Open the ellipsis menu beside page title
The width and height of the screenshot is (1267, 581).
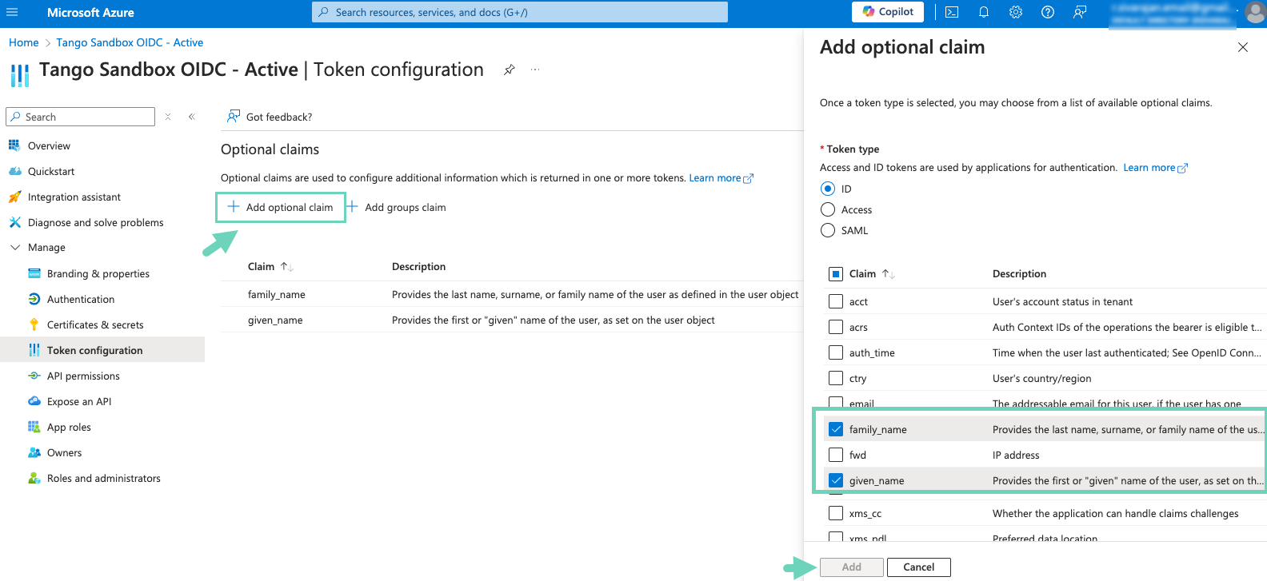pyautogui.click(x=535, y=70)
